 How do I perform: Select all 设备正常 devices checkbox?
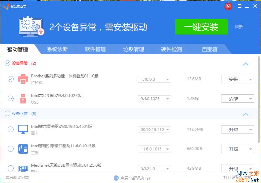coord(7,114)
